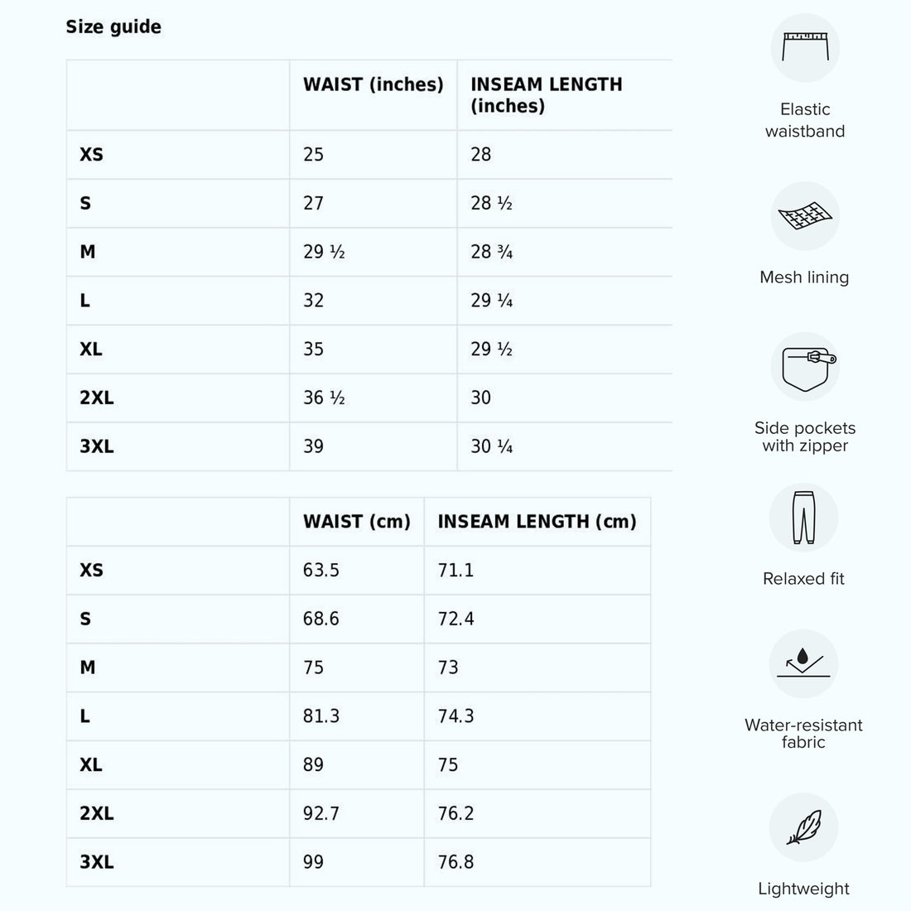Click the "Water-resistant fabric" text label
The height and width of the screenshot is (911, 911).
803,734
